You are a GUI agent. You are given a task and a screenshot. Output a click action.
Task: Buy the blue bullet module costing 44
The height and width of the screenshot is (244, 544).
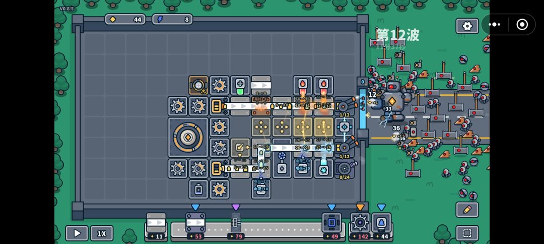click(x=381, y=226)
